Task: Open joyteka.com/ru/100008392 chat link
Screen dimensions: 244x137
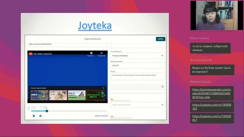Action: [x=212, y=107]
